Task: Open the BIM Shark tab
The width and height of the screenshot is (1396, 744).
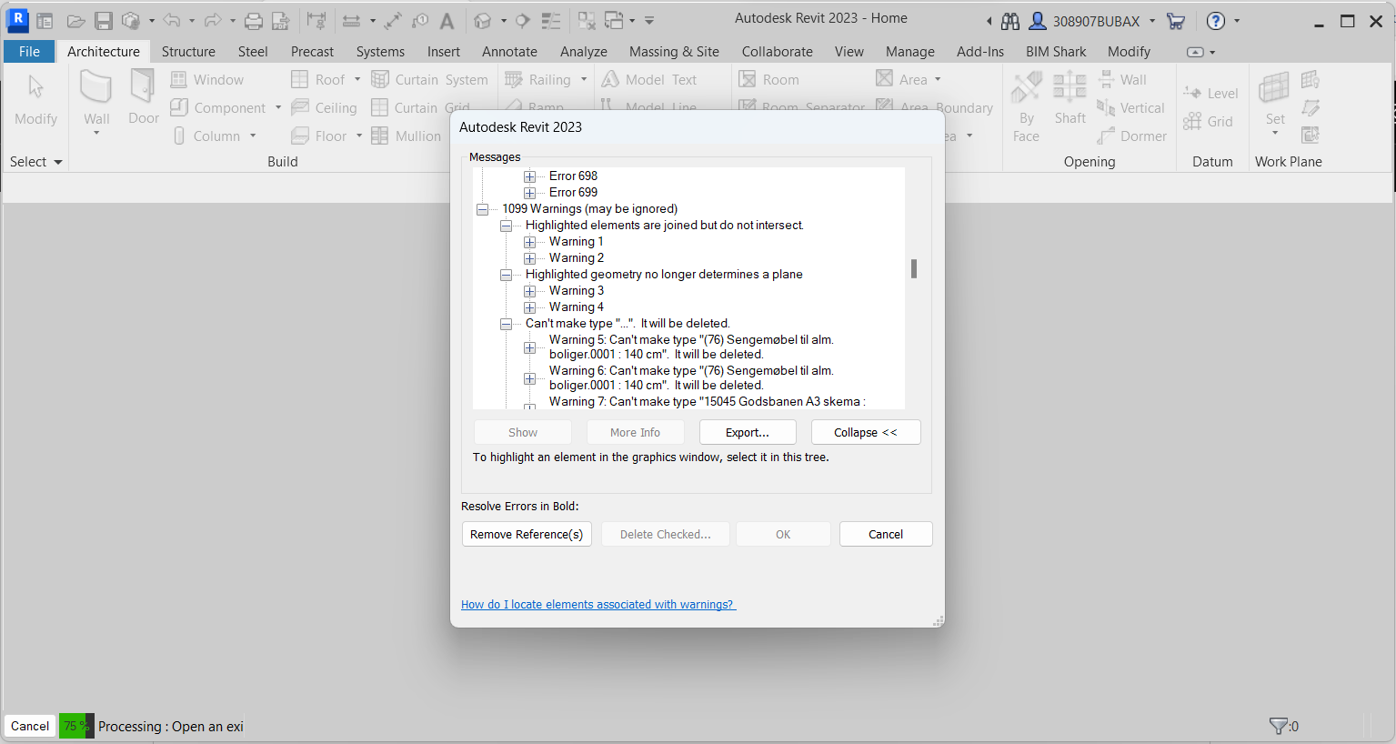Action: (1056, 52)
